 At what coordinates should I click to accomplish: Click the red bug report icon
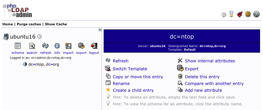point(240,14)
